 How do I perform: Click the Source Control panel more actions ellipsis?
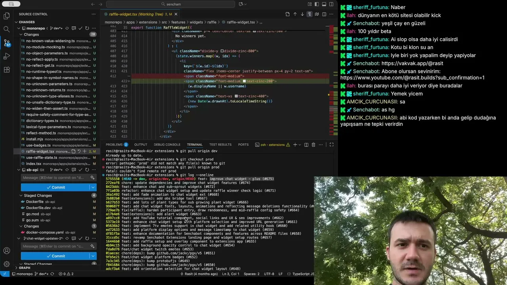(x=93, y=14)
